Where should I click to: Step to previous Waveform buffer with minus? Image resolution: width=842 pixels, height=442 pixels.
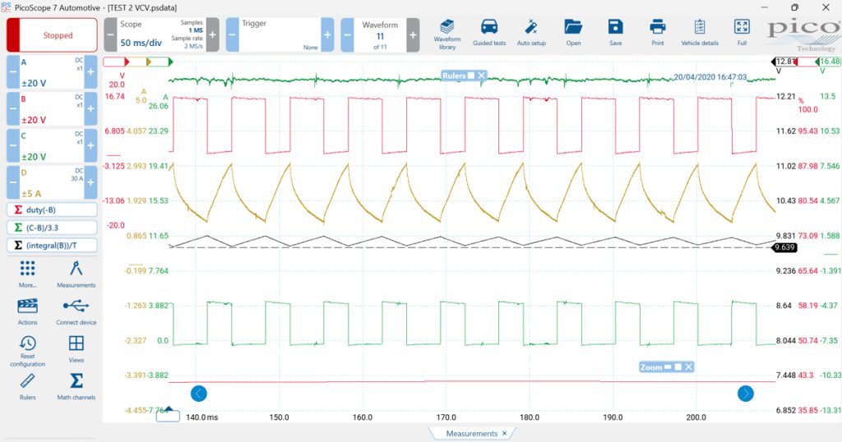[348, 35]
